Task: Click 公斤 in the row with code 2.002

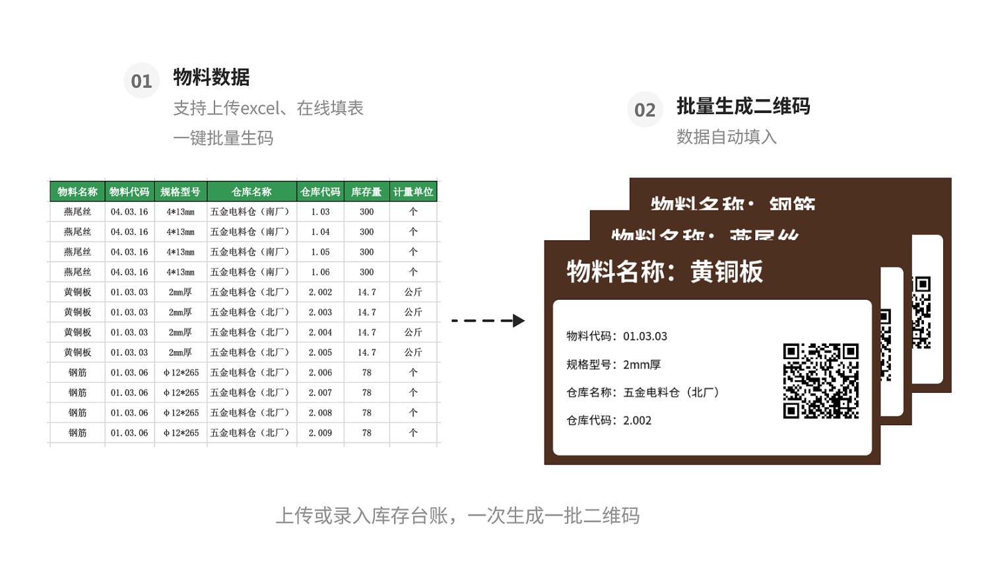Action: 413,292
